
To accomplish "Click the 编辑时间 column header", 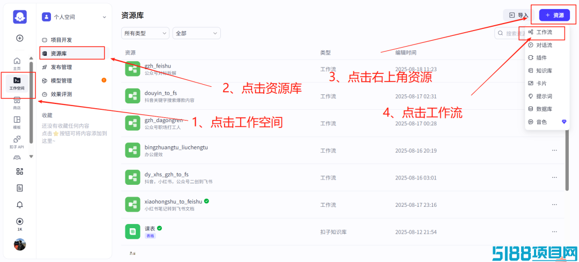I will click(x=406, y=53).
